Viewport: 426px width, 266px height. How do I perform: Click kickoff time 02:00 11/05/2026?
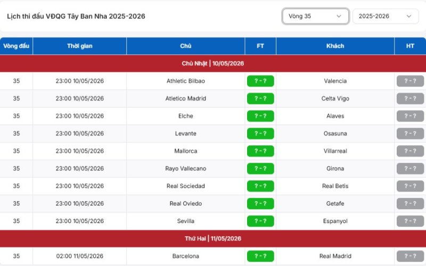tap(79, 256)
